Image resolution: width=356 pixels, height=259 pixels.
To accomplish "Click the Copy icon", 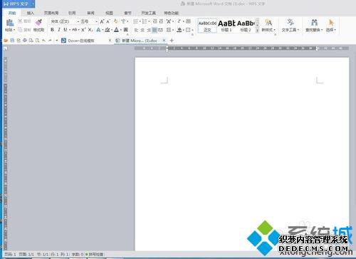I will coord(20,30).
